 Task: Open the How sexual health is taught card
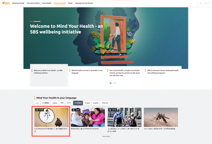point(125,76)
